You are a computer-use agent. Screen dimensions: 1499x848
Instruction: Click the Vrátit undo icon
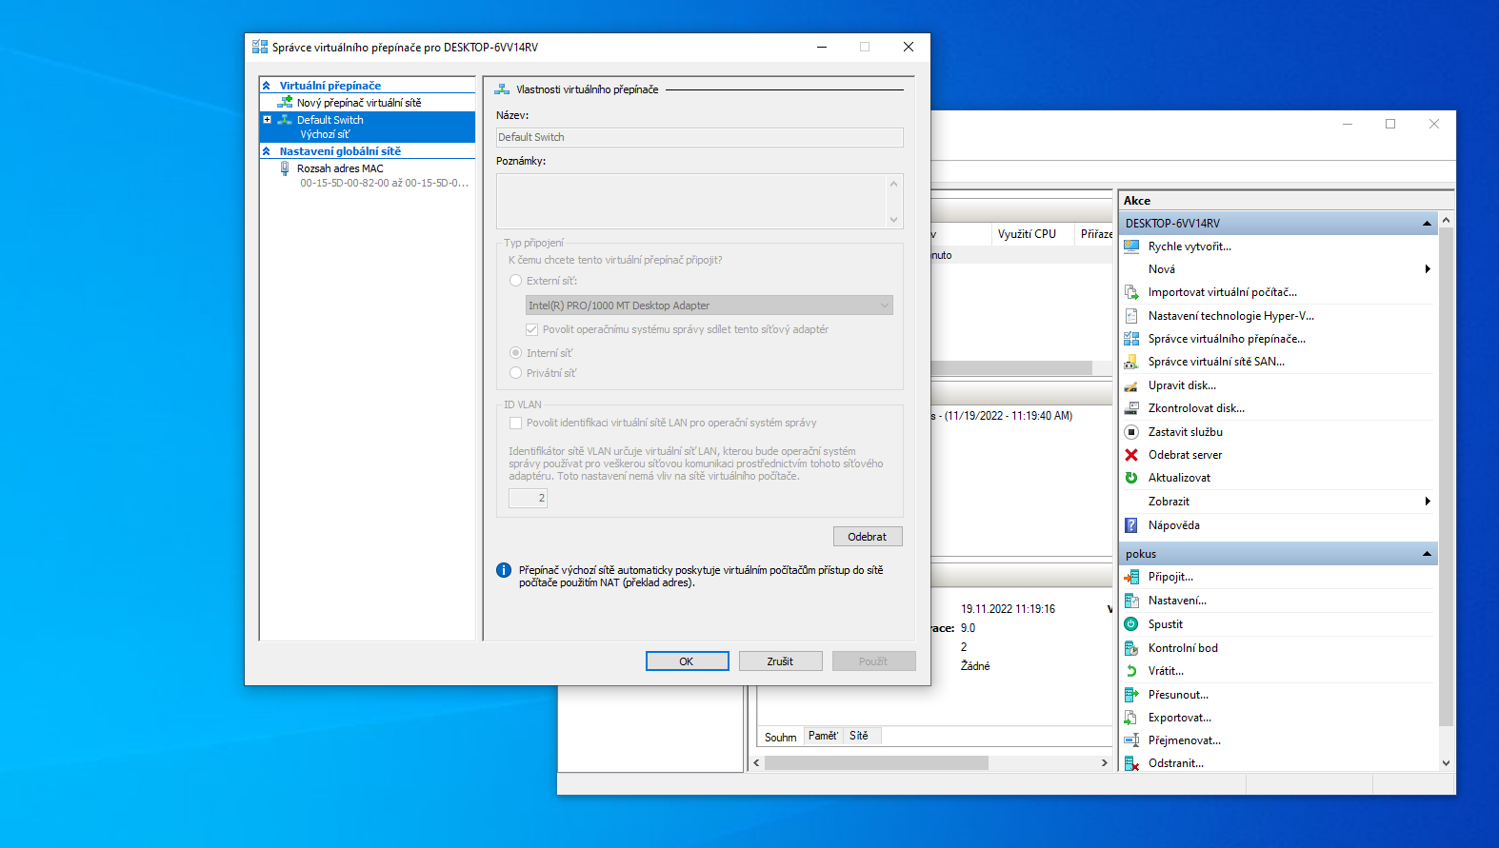click(1131, 671)
